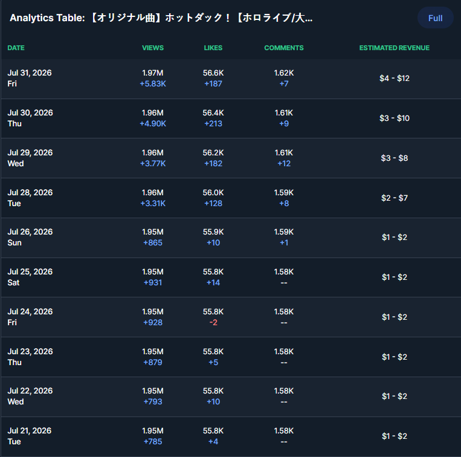This screenshot has height=457, width=461.
Task: Click the +4 likes change
Action: point(213,442)
